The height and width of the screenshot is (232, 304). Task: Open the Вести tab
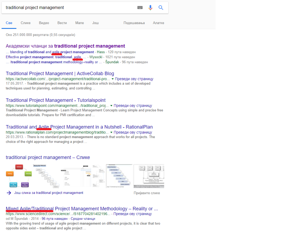pyautogui.click(x=62, y=23)
